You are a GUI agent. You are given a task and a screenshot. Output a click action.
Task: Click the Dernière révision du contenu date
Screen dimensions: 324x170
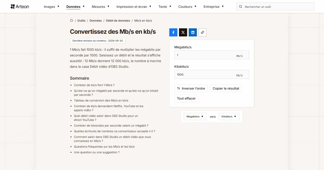(97, 41)
